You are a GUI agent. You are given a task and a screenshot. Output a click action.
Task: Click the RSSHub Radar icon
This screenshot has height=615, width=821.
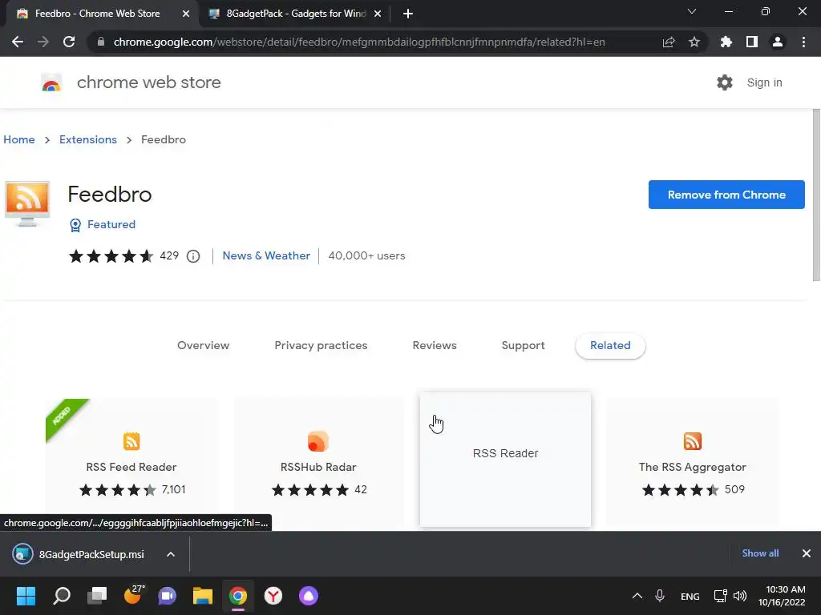317,441
